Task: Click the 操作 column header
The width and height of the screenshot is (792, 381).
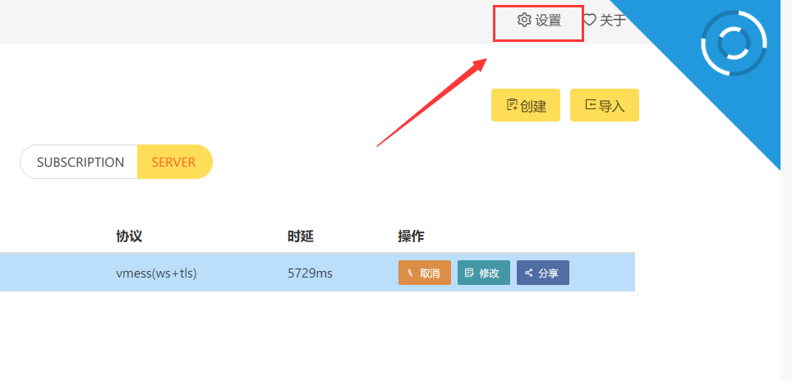Action: (411, 236)
